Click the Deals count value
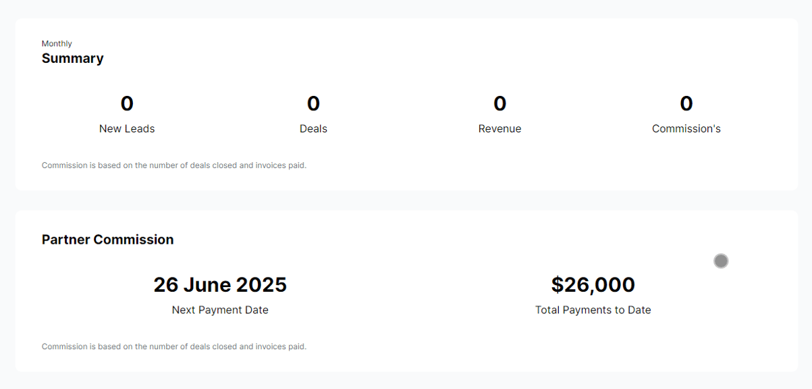Screen dimensions: 812x389 coord(313,103)
